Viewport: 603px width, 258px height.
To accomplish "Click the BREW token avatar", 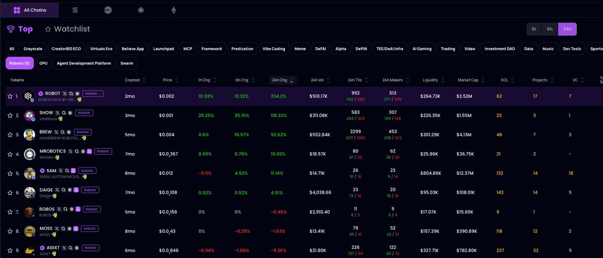I will click(29, 135).
